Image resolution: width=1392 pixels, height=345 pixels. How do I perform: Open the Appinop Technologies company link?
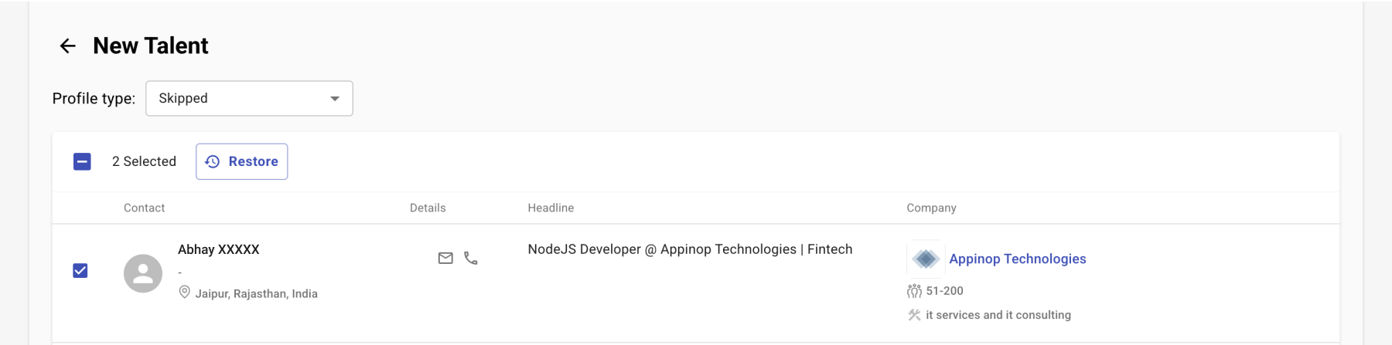coord(1017,259)
